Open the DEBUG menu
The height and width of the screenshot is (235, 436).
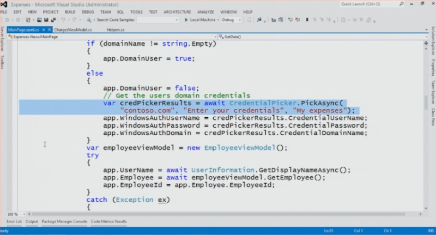coord(88,12)
